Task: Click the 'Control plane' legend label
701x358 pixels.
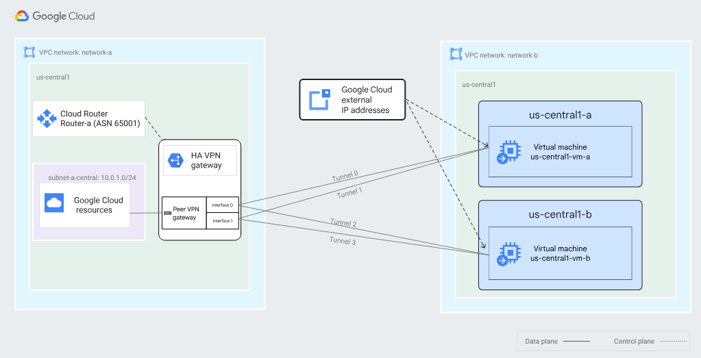Action: [634, 342]
